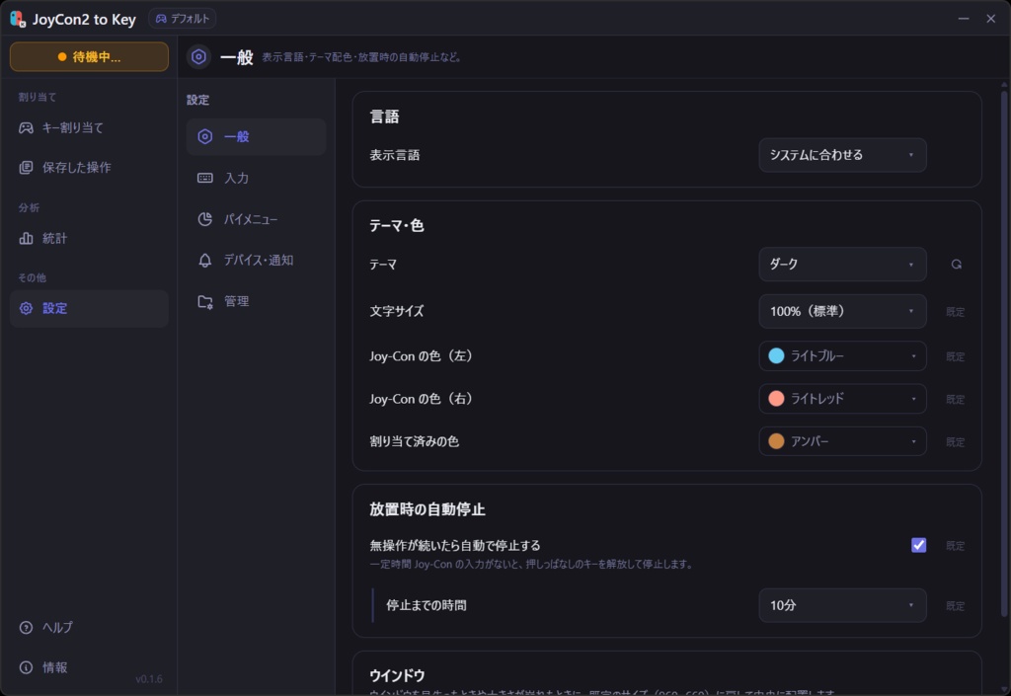Click the JoyCon2 to Key app logo

point(18,20)
